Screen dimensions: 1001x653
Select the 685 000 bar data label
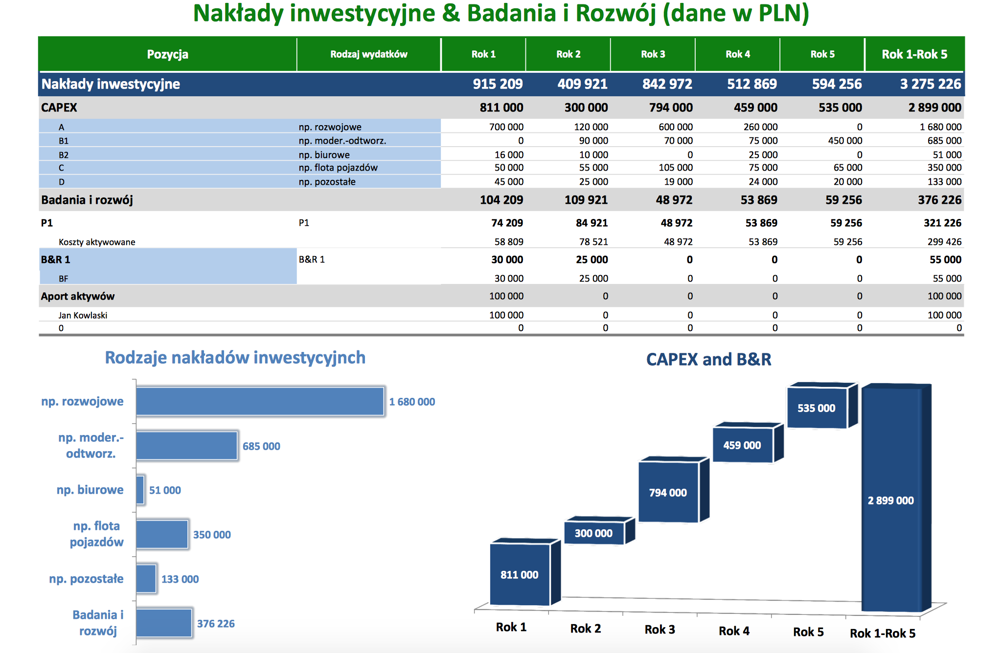261,446
